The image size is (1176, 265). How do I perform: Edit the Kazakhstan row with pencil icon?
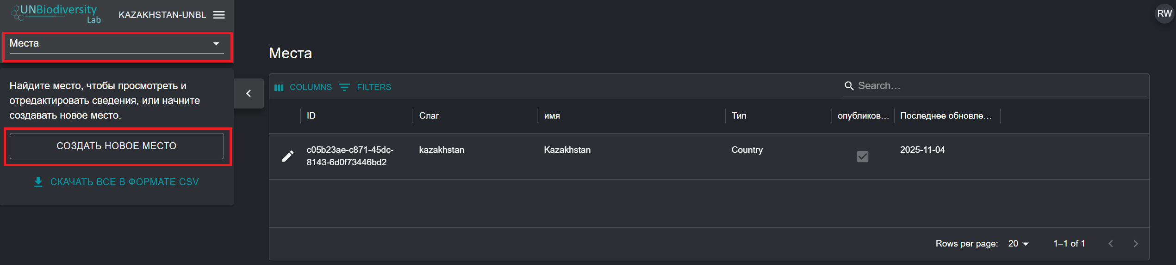288,156
